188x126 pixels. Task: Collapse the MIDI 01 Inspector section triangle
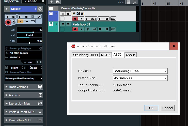pyautogui.click(x=7, y=9)
